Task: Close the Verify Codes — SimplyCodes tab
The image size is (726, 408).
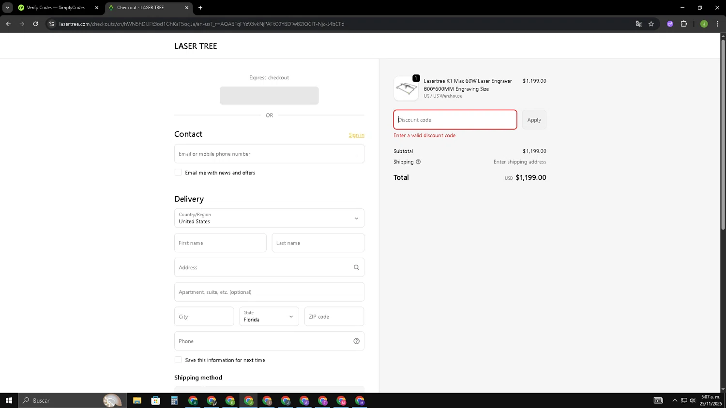Action: (x=96, y=8)
